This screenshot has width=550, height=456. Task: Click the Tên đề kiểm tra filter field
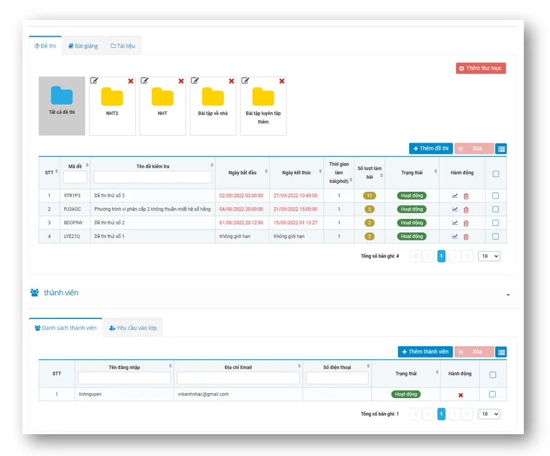[153, 178]
